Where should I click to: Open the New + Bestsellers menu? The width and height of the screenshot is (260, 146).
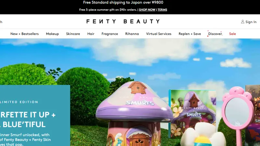click(25, 34)
